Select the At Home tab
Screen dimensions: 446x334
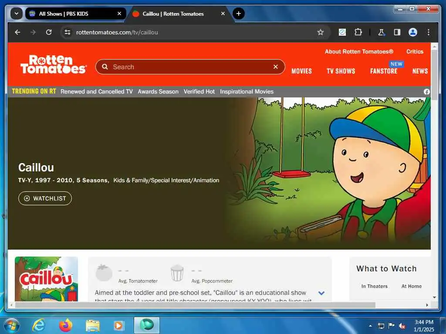pyautogui.click(x=411, y=286)
